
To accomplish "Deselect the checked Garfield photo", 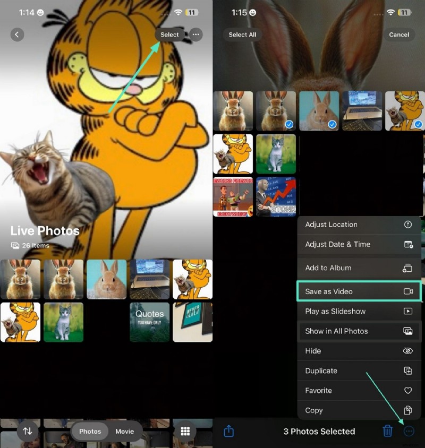I will [418, 123].
